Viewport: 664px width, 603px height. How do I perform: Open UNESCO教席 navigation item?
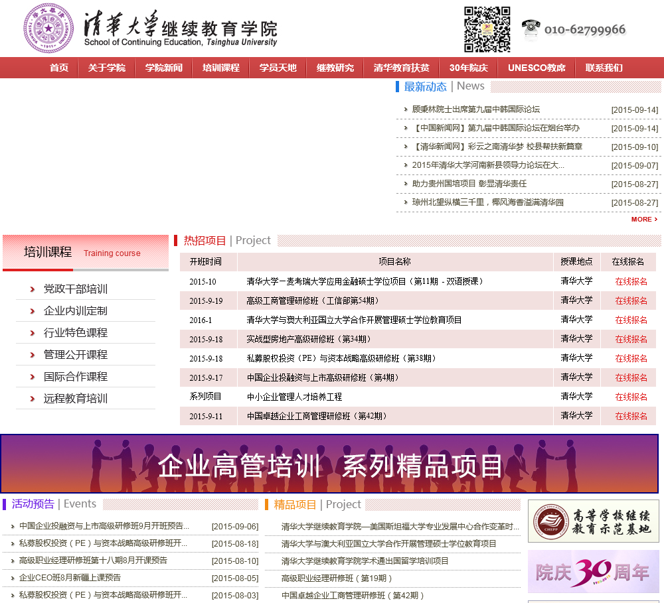(x=537, y=68)
